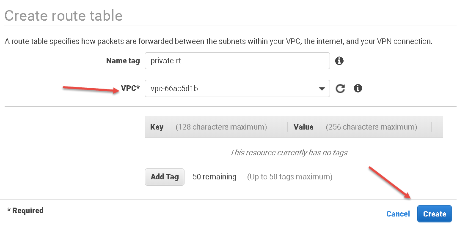This screenshot has height=230, width=457.
Task: Click the 'no tags' message text
Action: pos(289,153)
